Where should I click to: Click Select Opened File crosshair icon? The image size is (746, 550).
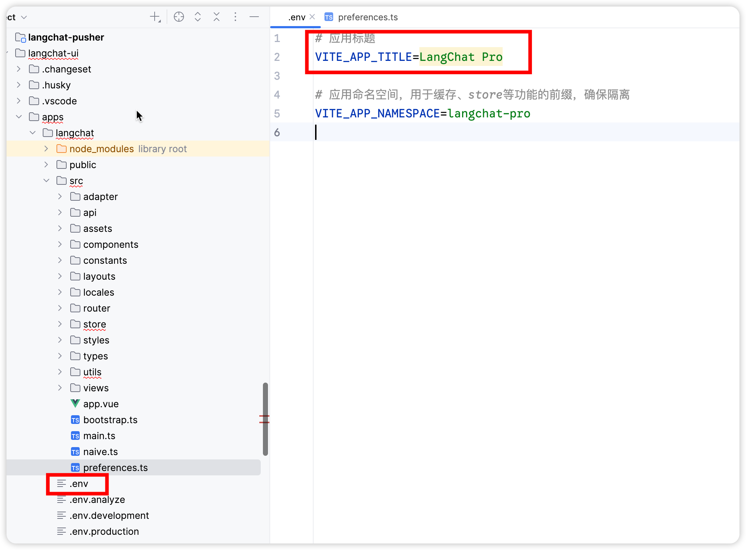[x=179, y=17]
